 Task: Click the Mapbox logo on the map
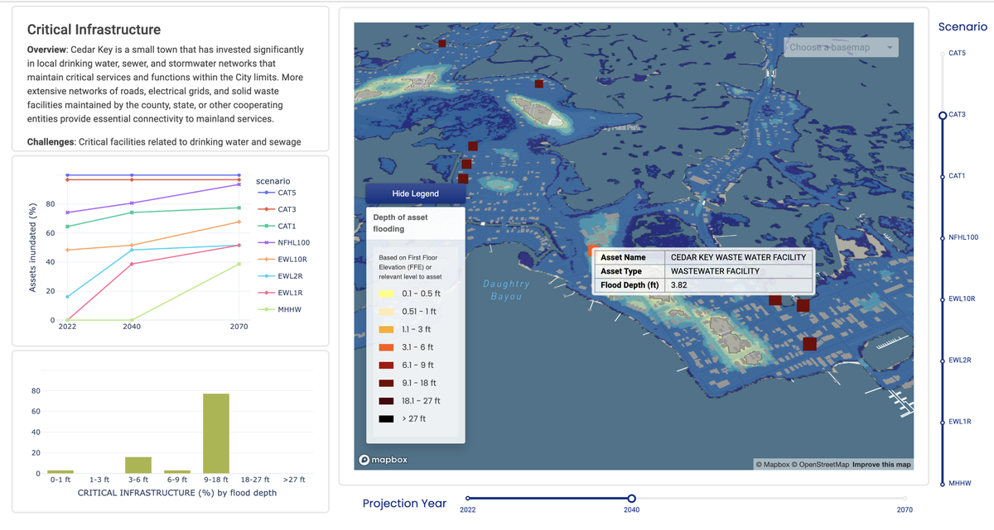point(384,460)
